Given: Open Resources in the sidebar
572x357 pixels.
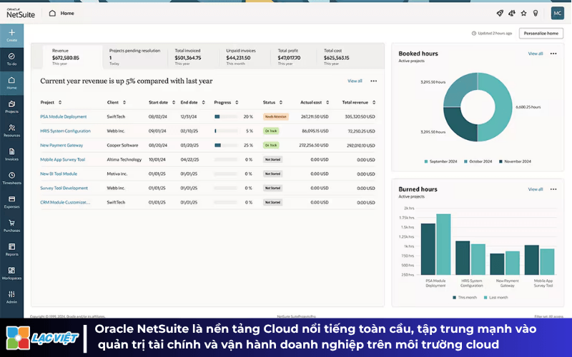Looking at the screenshot, I should tap(11, 131).
